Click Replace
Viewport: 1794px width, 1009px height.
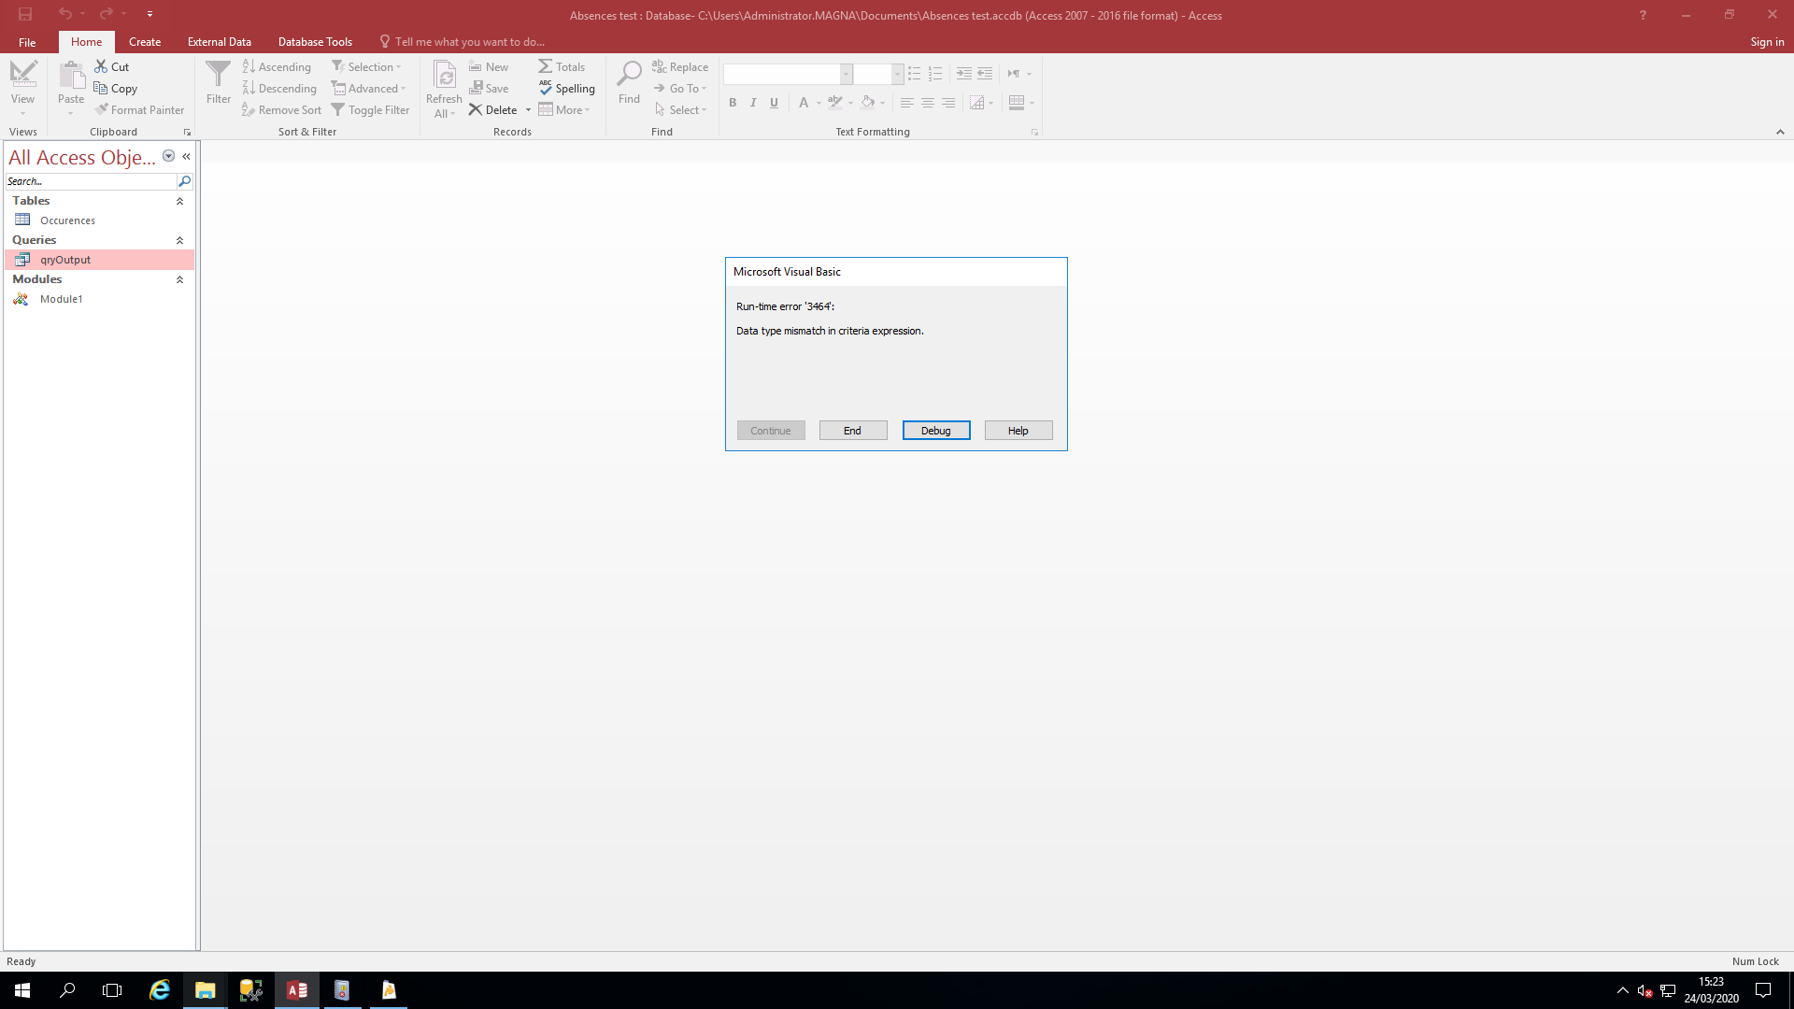(x=680, y=67)
